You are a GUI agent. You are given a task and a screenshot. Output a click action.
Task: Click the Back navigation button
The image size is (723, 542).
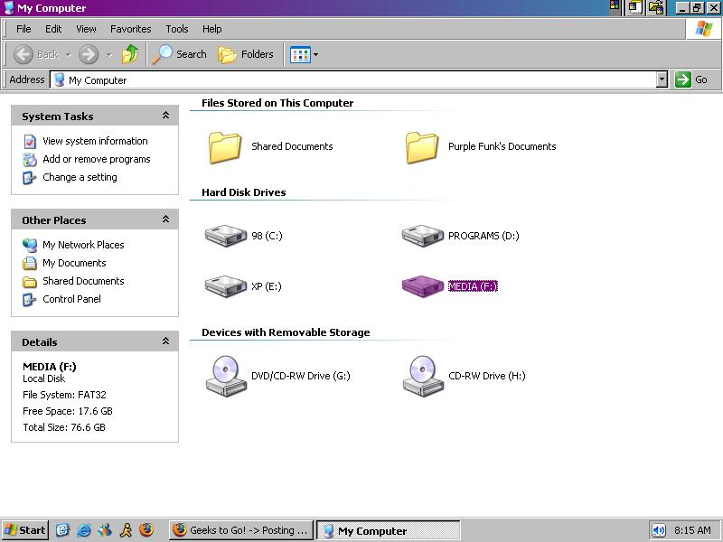35,54
